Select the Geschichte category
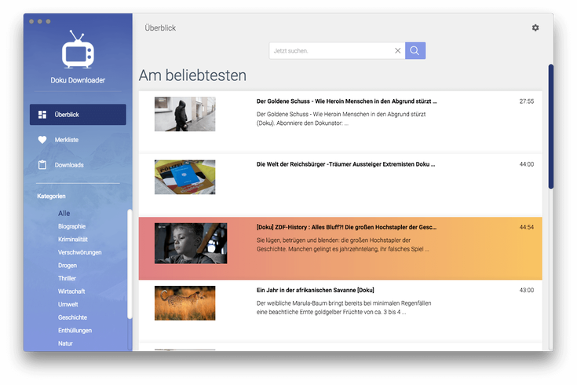This screenshot has width=577, height=385. click(72, 317)
